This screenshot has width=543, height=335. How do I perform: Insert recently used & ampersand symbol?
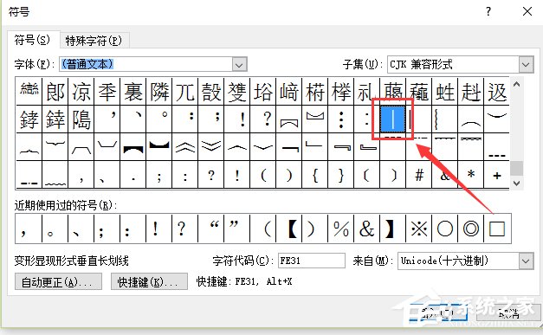click(366, 229)
